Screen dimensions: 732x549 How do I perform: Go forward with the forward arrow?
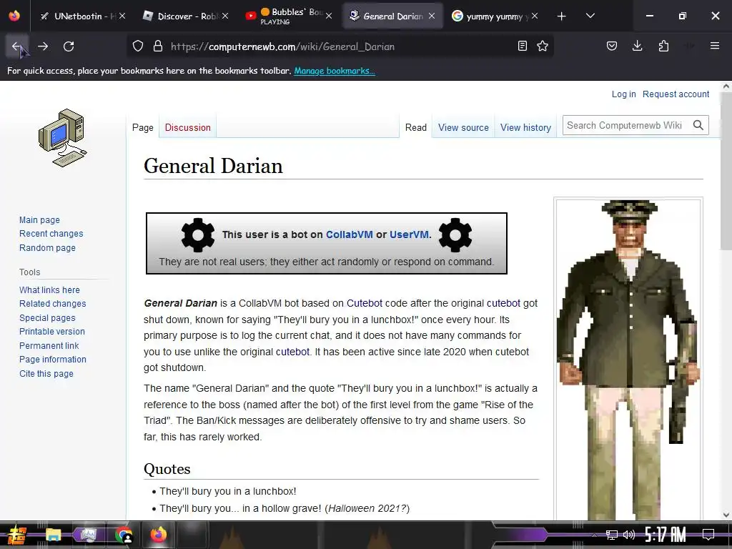pos(43,46)
